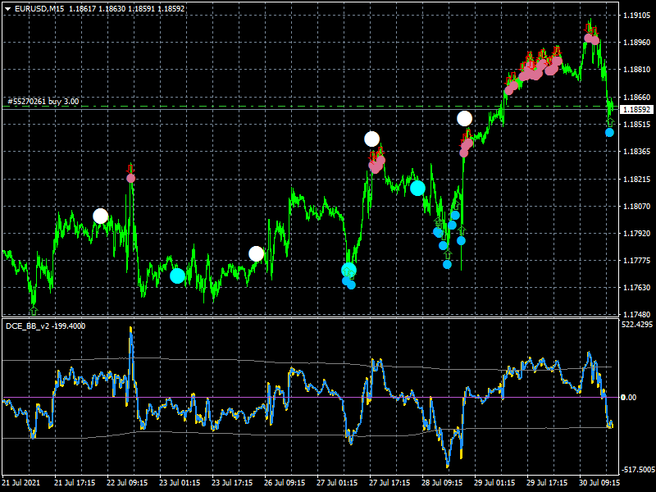The height and width of the screenshot is (492, 656).
Task: Click price axis label 1.17480
Action: [x=637, y=314]
